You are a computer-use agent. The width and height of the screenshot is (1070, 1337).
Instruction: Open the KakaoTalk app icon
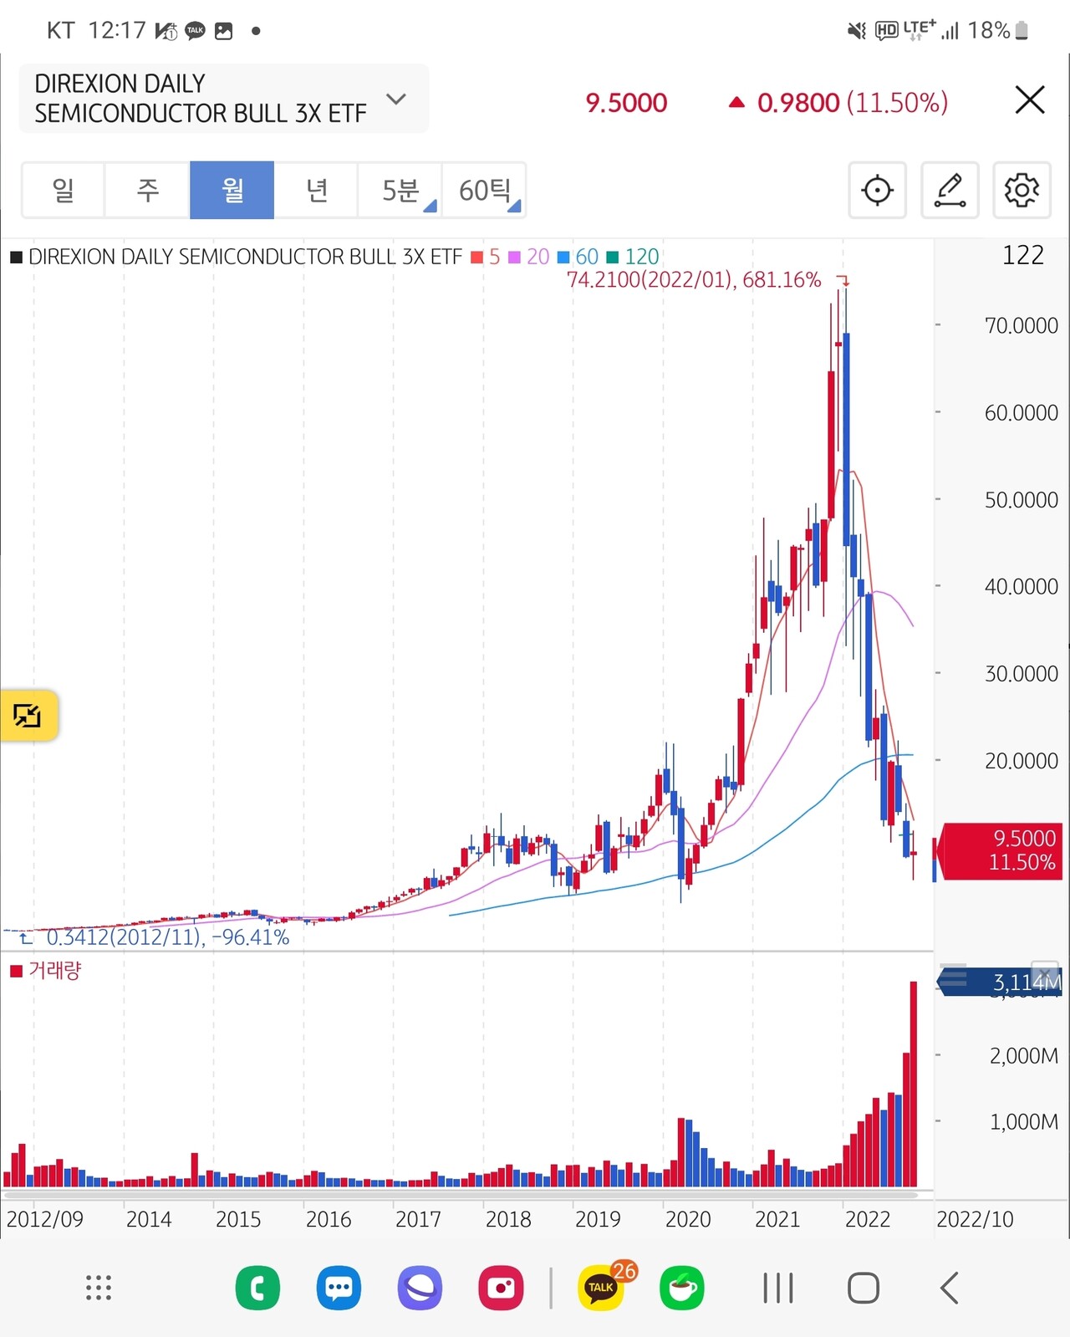pos(602,1288)
